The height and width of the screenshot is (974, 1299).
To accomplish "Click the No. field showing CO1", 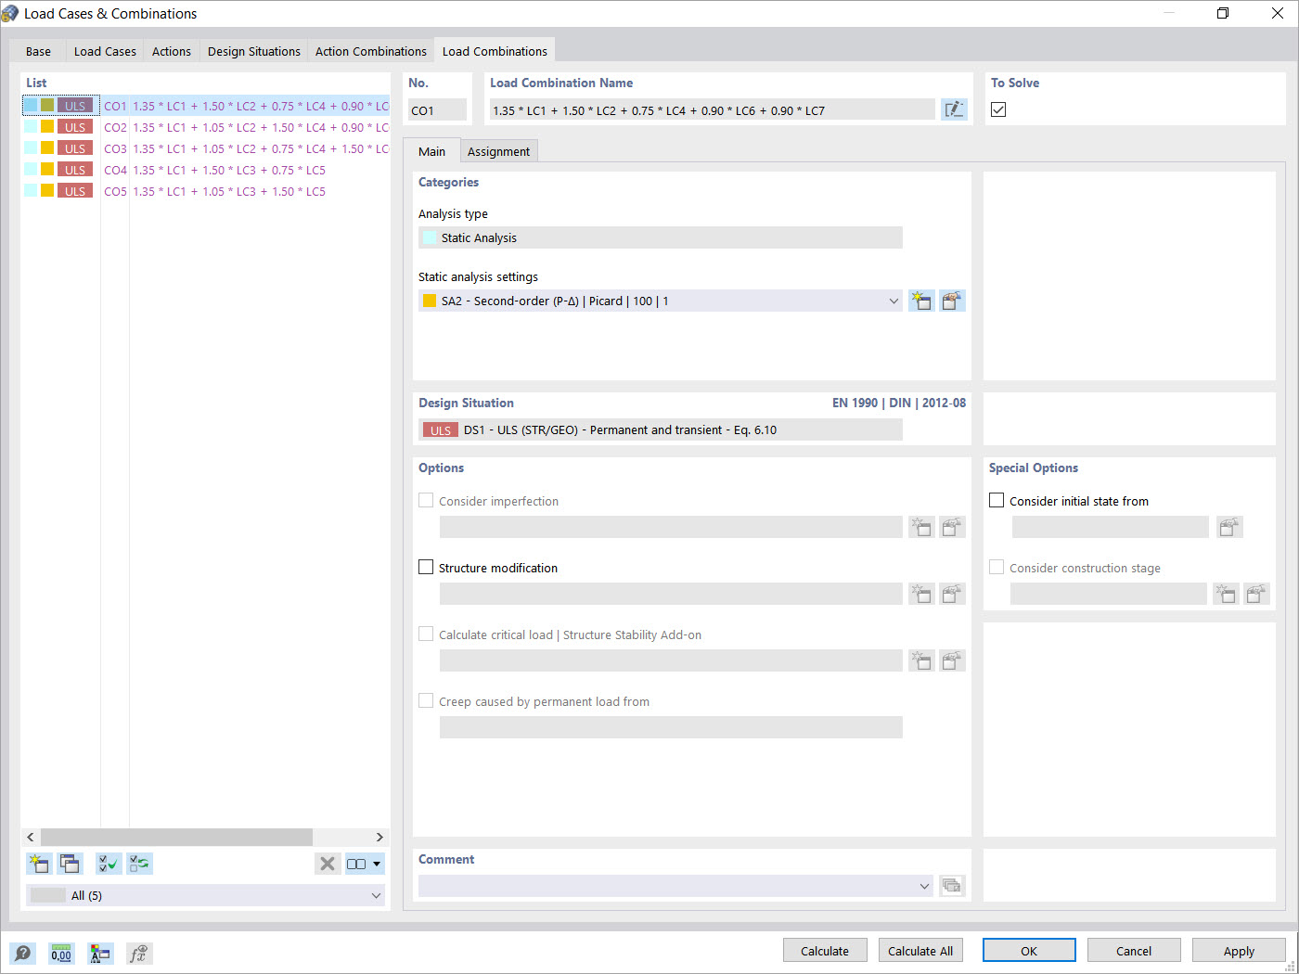I will pos(437,109).
